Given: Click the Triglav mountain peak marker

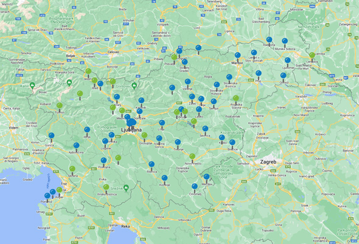Looking at the screenshot, I should pyautogui.click(x=69, y=83).
